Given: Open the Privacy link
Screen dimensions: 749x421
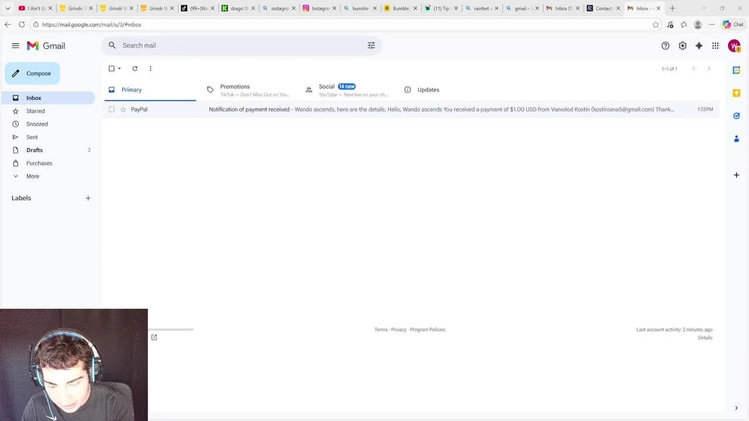Looking at the screenshot, I should click(398, 330).
